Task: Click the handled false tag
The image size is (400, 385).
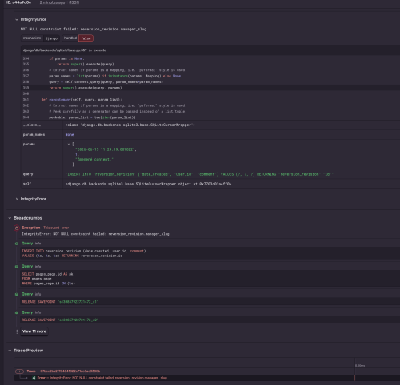Action: (78, 38)
